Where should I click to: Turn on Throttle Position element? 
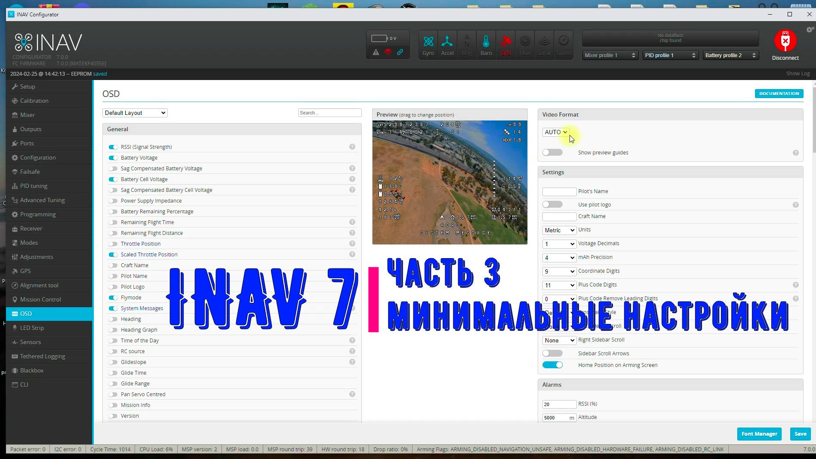point(113,244)
